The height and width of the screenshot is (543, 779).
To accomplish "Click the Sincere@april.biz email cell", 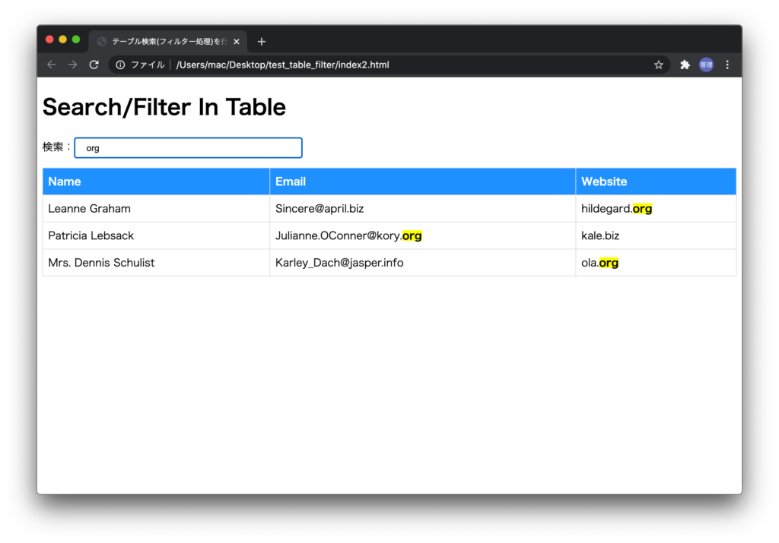I will [423, 209].
